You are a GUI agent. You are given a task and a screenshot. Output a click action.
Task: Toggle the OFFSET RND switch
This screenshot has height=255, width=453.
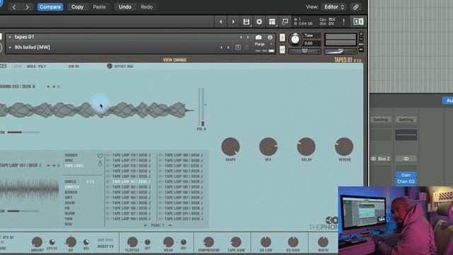click(110, 66)
